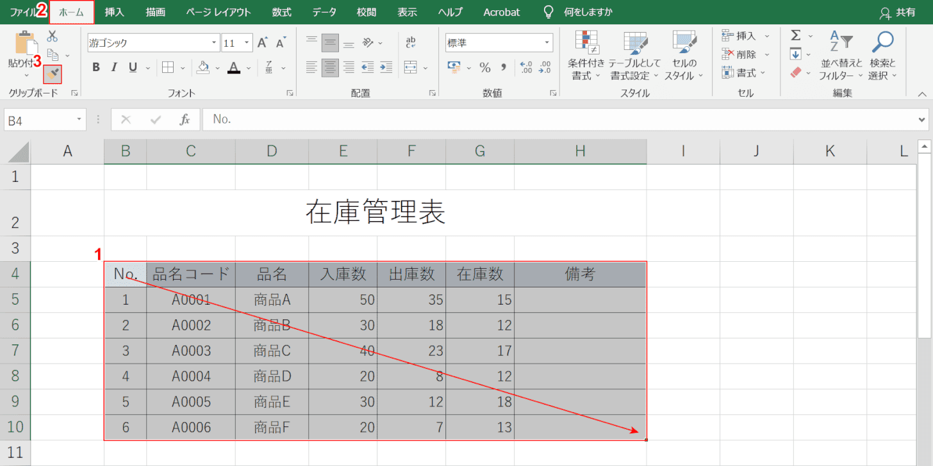Screen dimensions: 933x466
Task: Select column J header
Action: click(756, 151)
